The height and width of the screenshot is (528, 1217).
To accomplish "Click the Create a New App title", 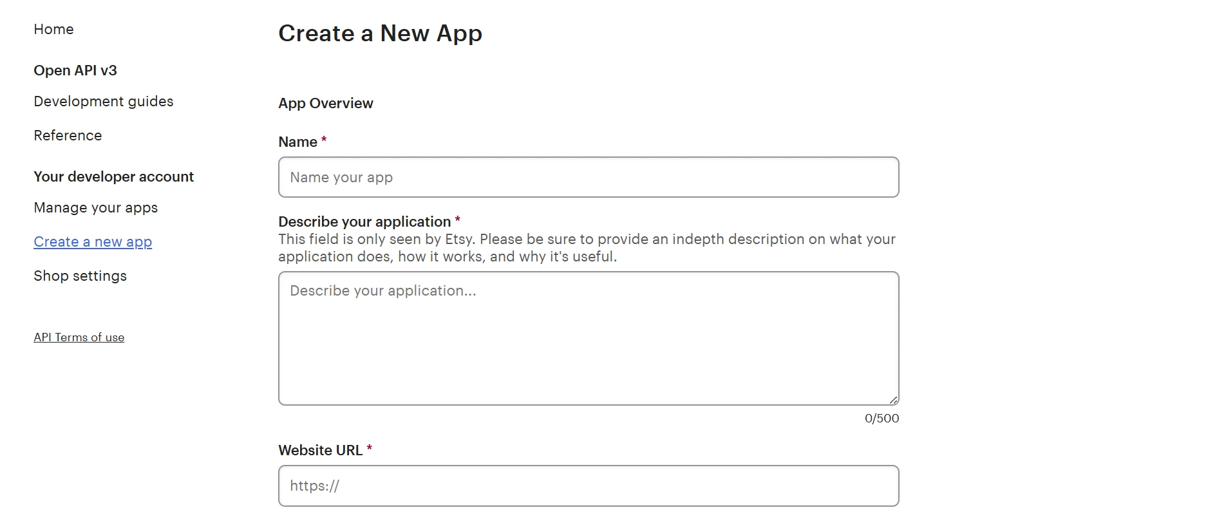I will (380, 33).
